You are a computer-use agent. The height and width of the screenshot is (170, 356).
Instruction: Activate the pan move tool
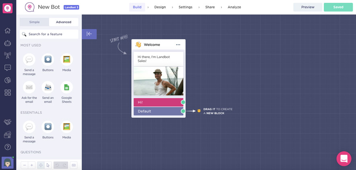[41, 165]
